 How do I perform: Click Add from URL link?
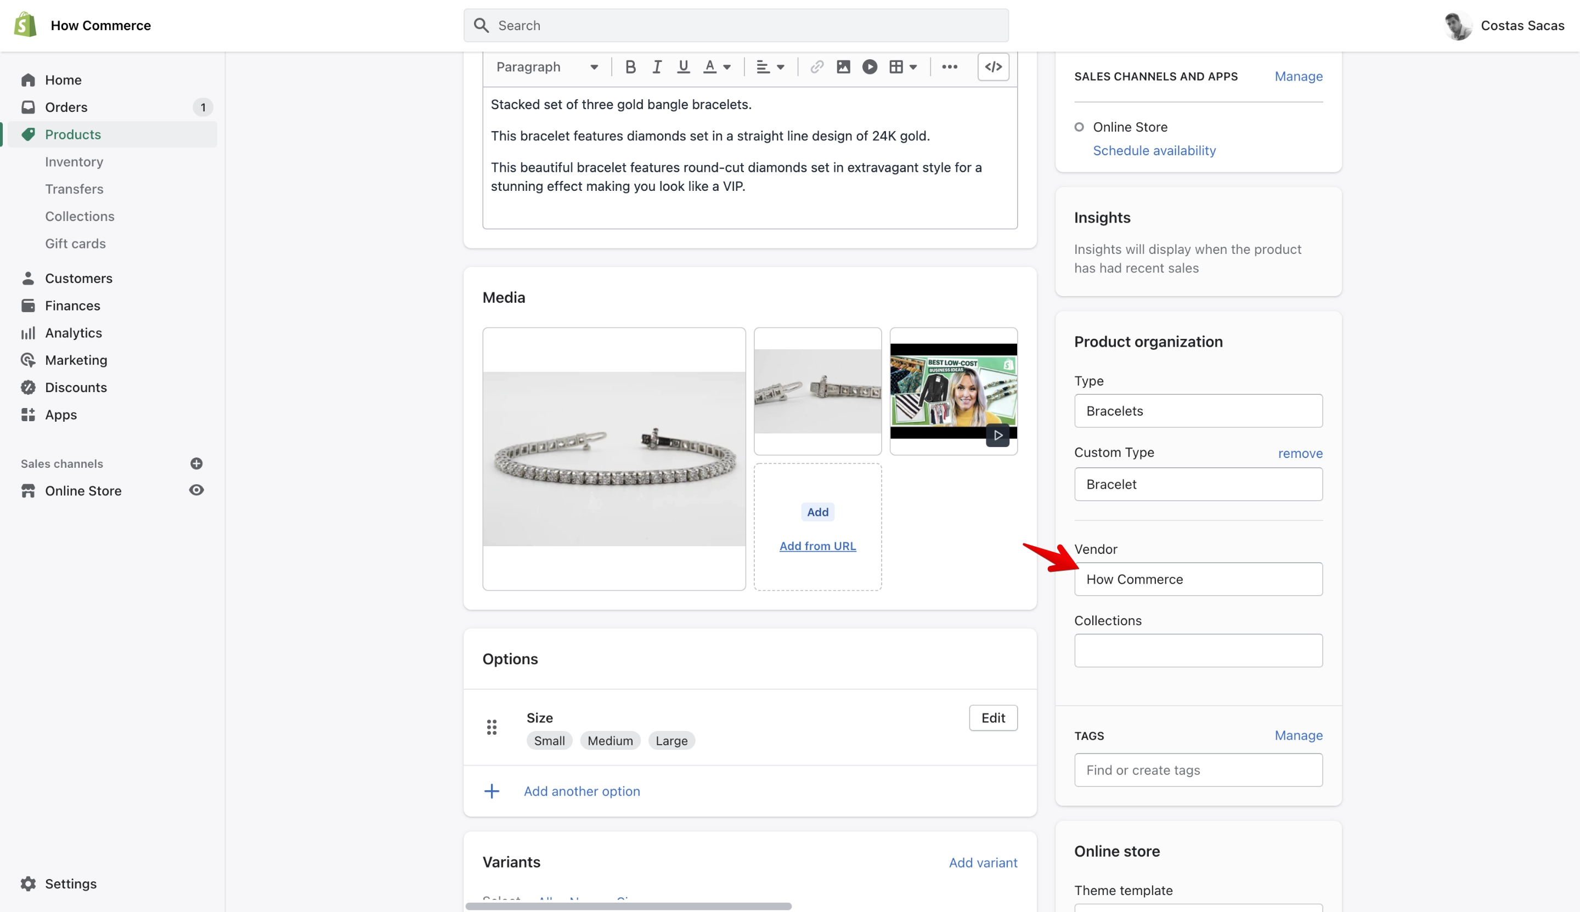[817, 546]
